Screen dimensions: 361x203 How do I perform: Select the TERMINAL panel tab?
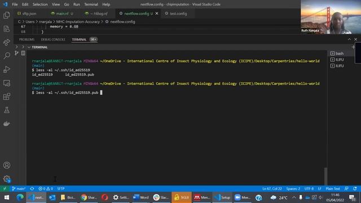click(79, 39)
